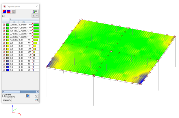Viewport: 179px width, 118px height.
Task: Click the red-blue diagonal color scheme icon
Action: pos(4,11)
